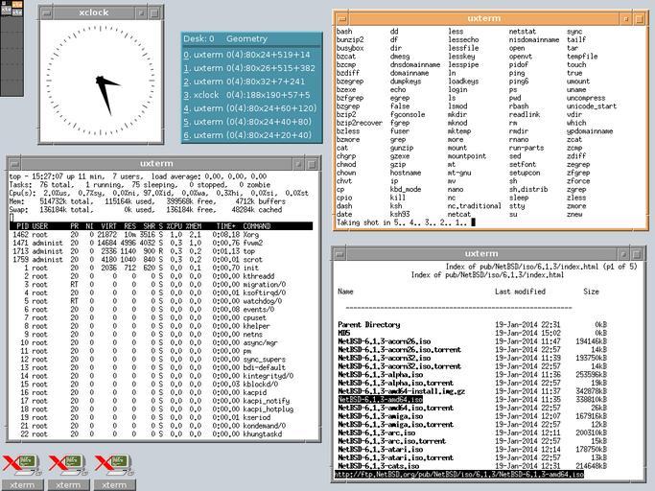Open window menu of the top process uxterm

13,163
